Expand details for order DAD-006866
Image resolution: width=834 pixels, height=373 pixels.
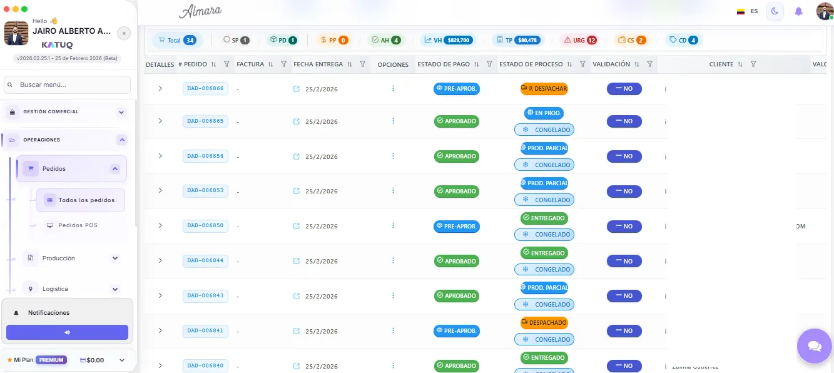160,88
